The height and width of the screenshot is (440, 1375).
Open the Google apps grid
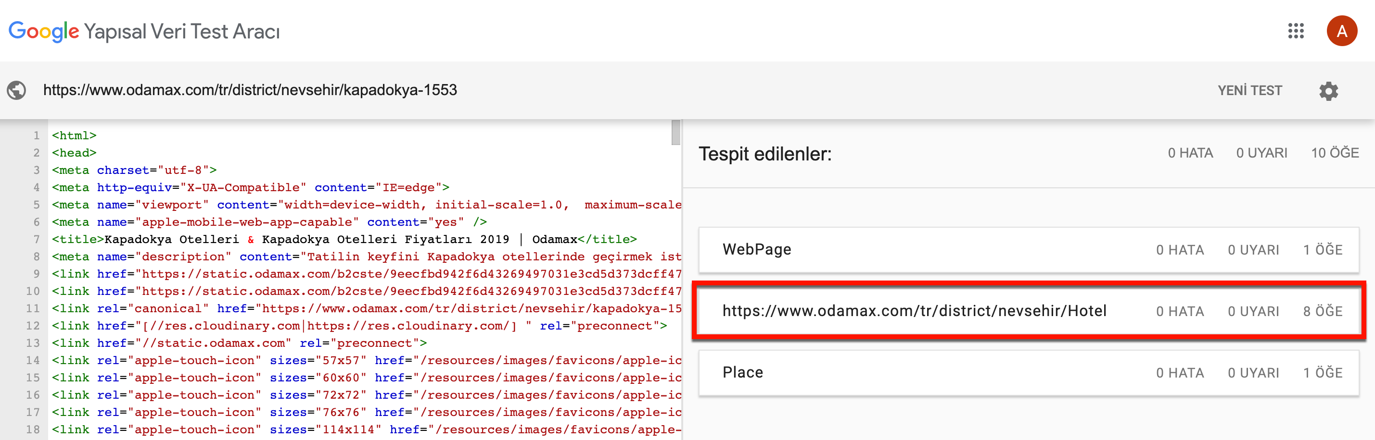pos(1296,31)
